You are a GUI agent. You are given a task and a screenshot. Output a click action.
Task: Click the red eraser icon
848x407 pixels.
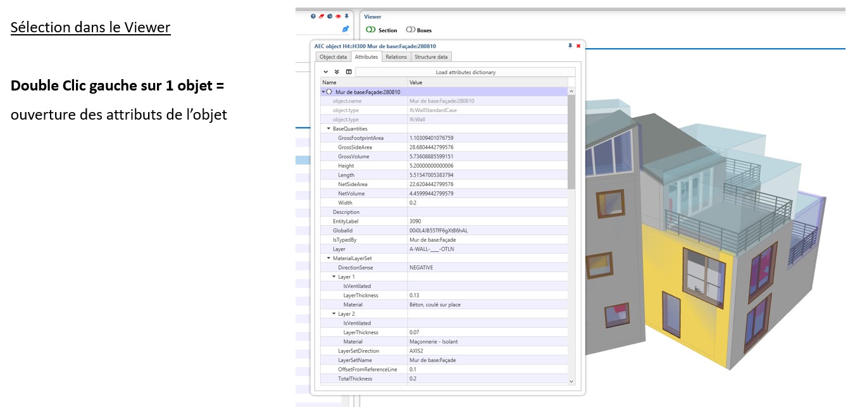[322, 16]
